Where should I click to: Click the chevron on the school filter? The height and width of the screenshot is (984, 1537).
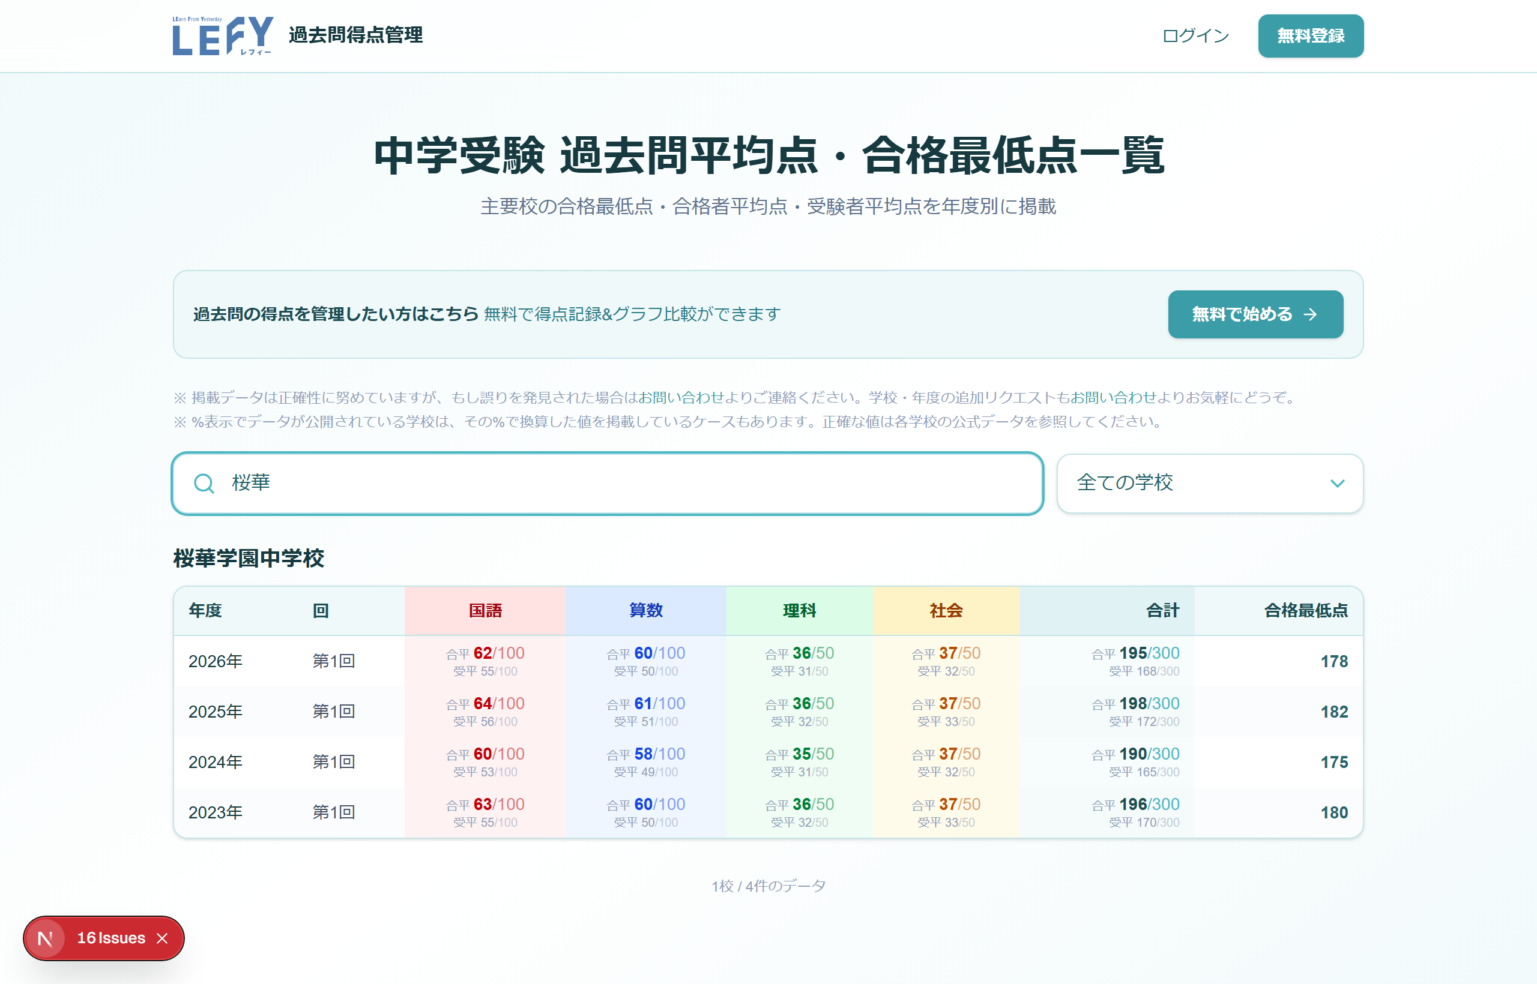[1339, 484]
